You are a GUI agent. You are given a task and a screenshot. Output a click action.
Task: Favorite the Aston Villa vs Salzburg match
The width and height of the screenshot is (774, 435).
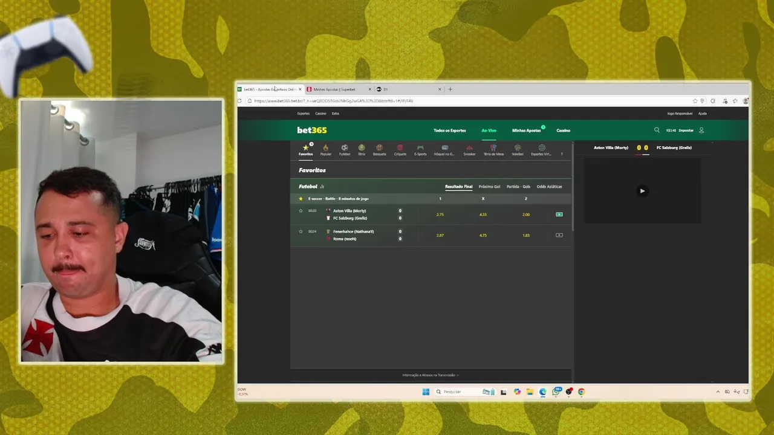coord(301,211)
